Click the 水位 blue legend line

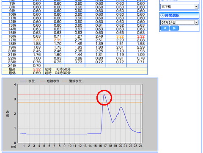[23, 81]
